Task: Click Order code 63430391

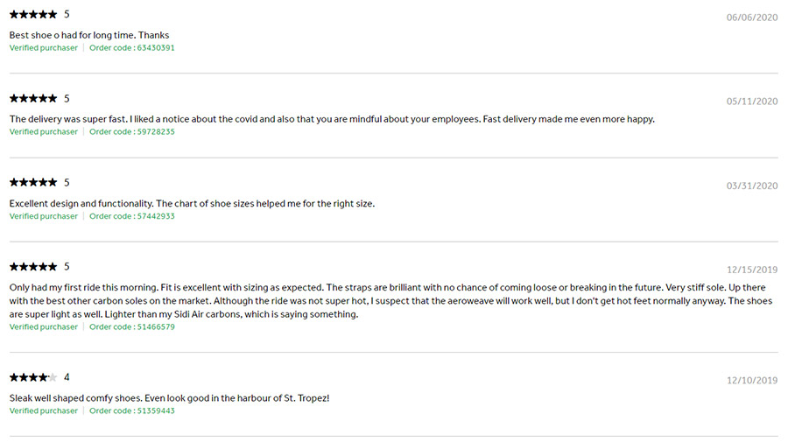Action: coord(132,48)
